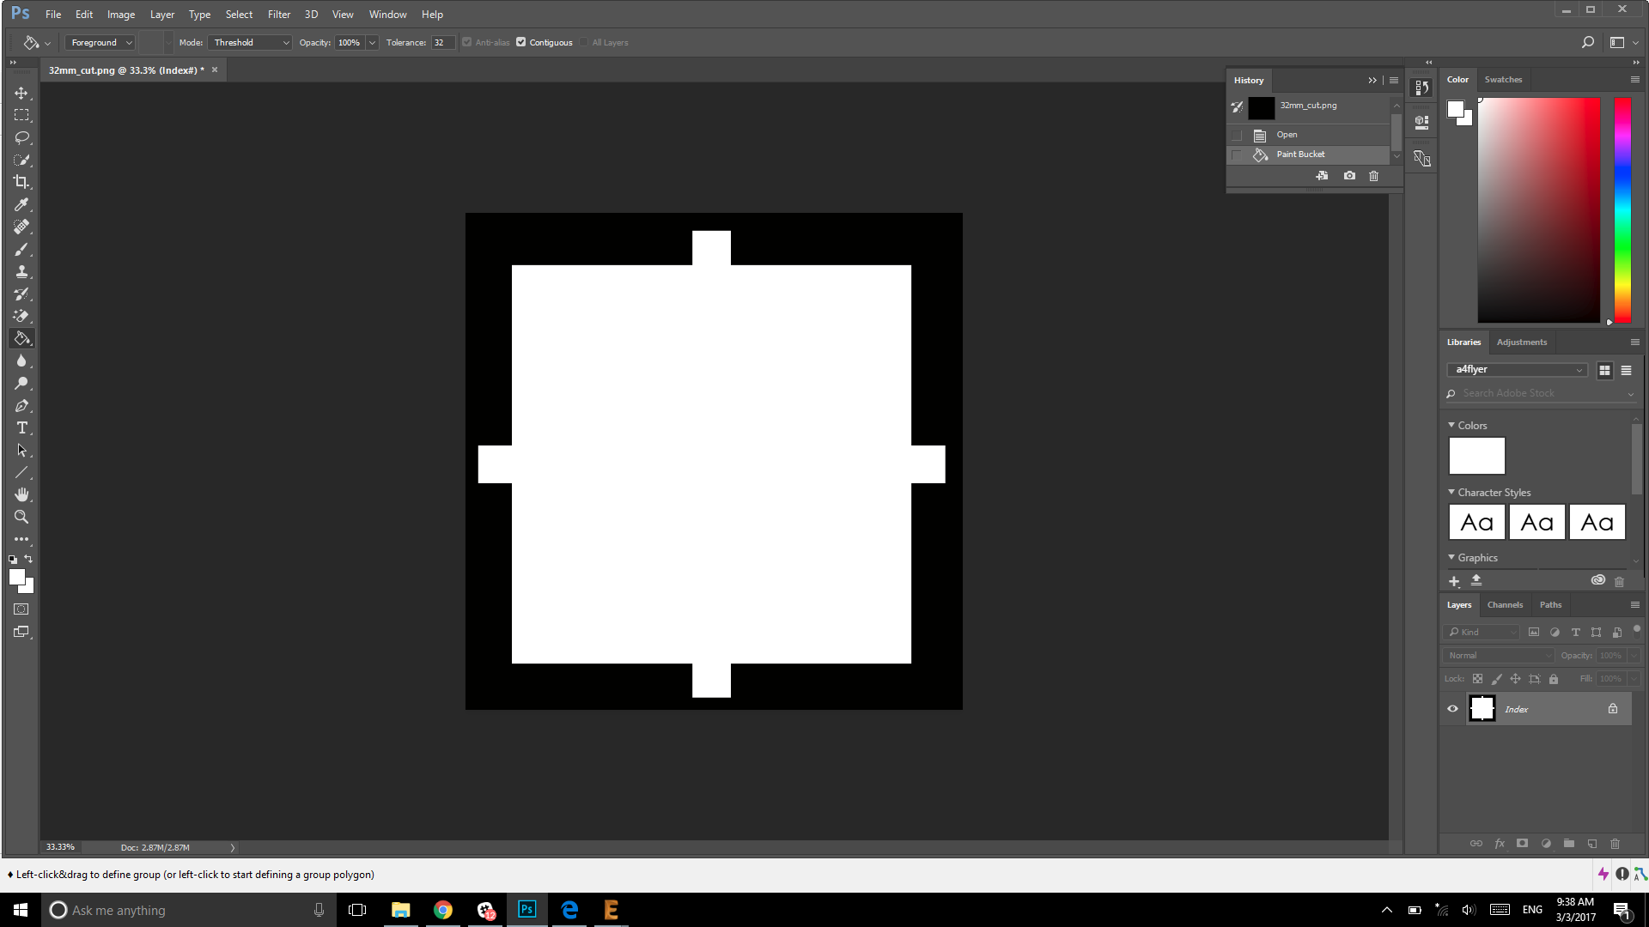Toggle the All Layers checkbox
Screen dimensions: 1649x927
point(584,42)
